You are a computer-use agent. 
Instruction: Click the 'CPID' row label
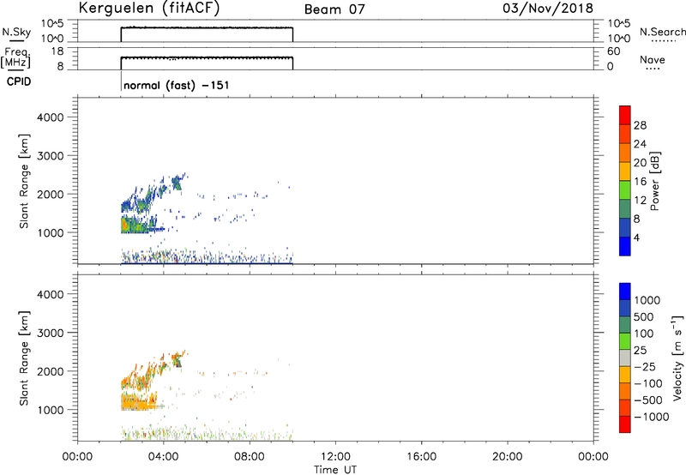coord(19,81)
